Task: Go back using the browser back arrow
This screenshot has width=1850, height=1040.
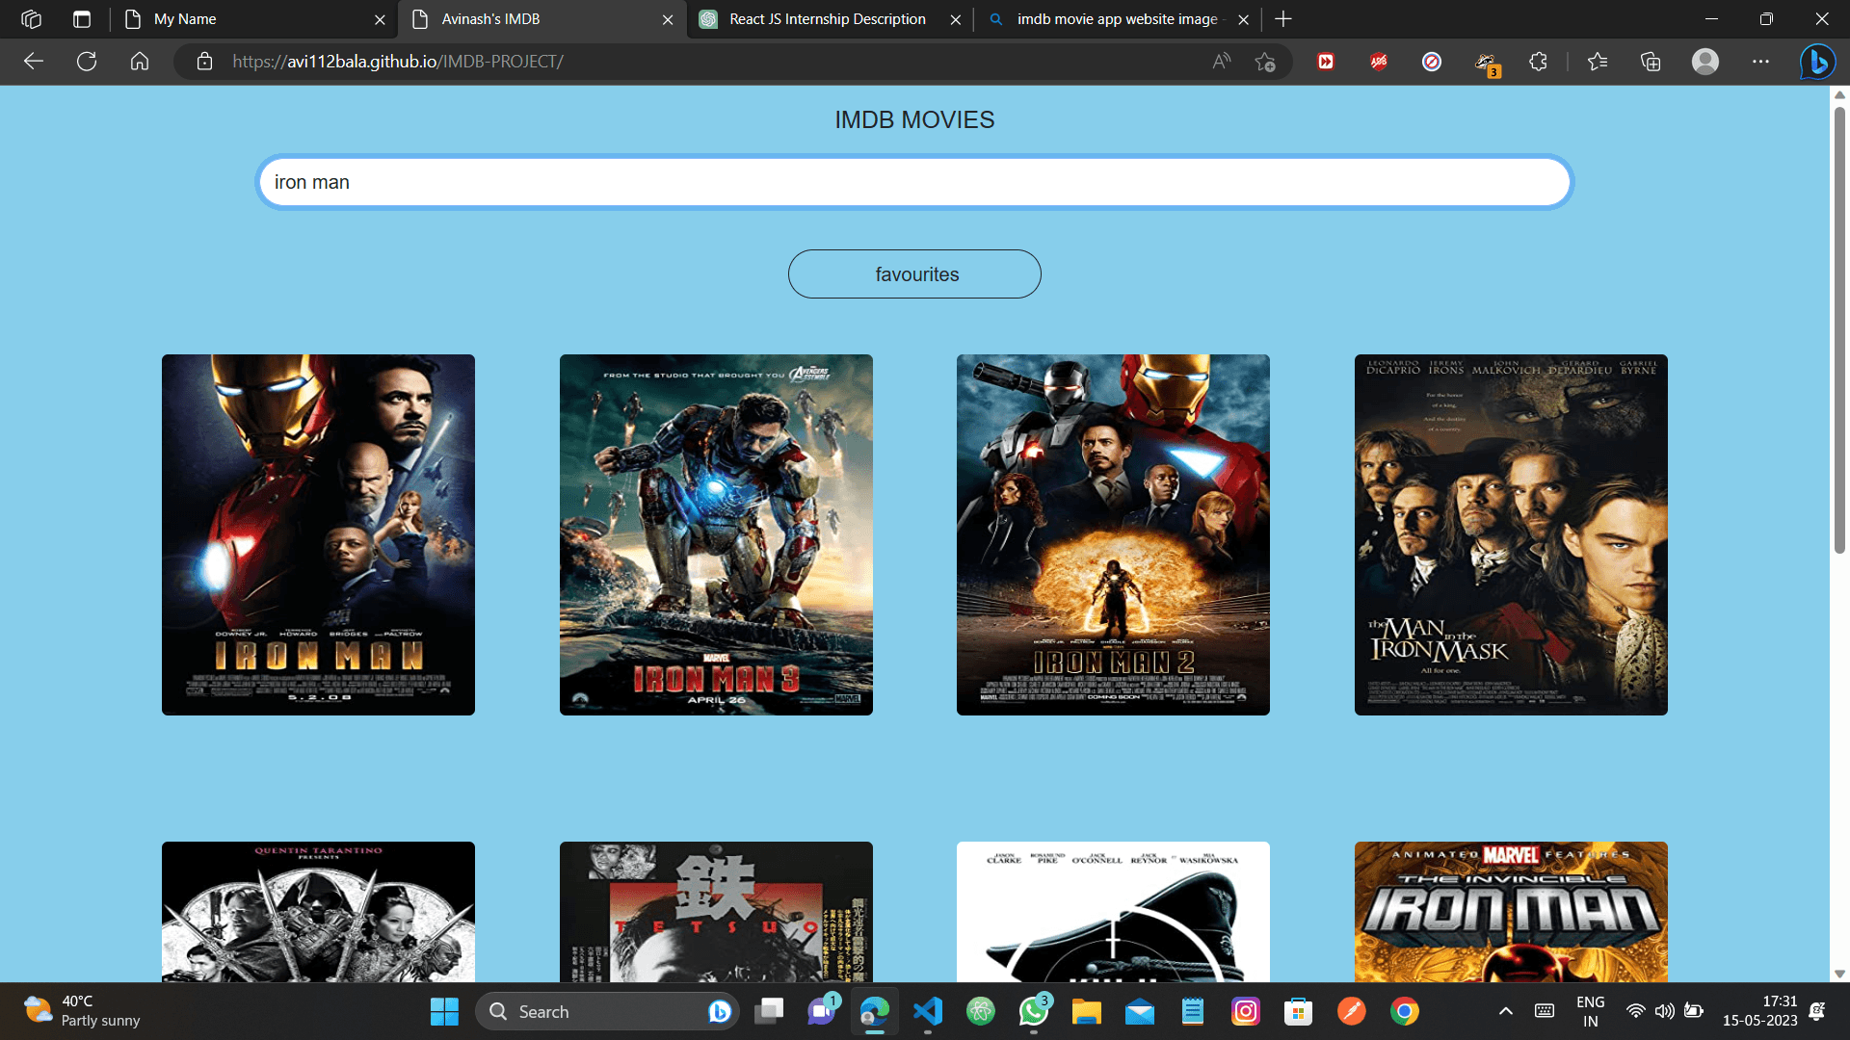Action: (34, 62)
